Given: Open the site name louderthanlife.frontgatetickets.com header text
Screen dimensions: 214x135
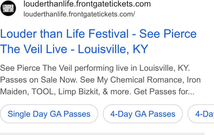Looking at the screenshot, I should coord(87,4).
